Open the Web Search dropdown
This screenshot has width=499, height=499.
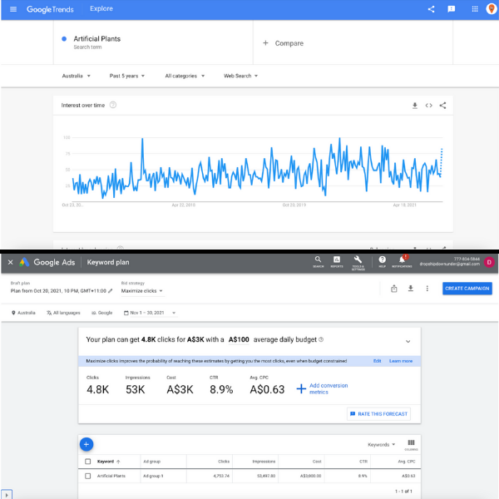[240, 76]
